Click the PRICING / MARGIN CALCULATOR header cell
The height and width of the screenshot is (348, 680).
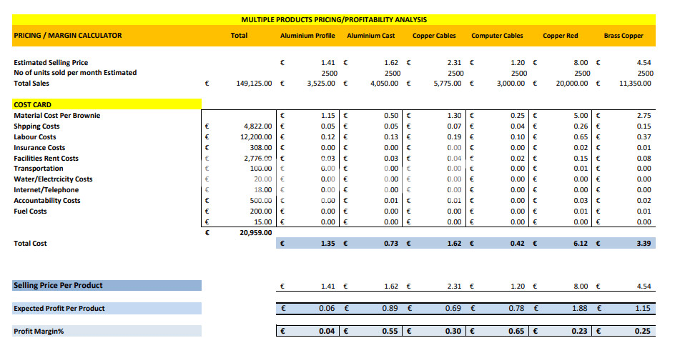tap(68, 36)
